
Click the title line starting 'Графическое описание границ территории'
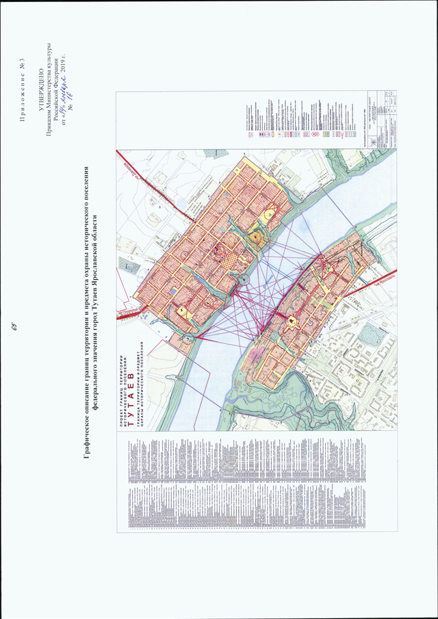(x=86, y=313)
